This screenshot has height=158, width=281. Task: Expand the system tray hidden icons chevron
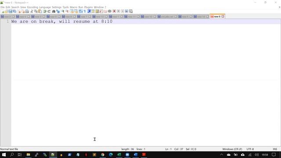(222, 154)
